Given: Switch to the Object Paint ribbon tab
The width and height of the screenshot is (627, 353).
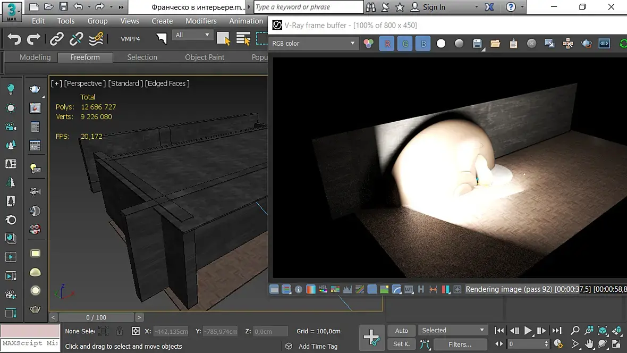Looking at the screenshot, I should 205,57.
